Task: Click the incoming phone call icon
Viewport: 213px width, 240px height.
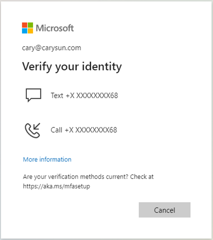Action: point(33,130)
